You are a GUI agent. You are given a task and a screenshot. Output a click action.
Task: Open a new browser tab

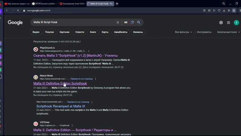point(117,3)
